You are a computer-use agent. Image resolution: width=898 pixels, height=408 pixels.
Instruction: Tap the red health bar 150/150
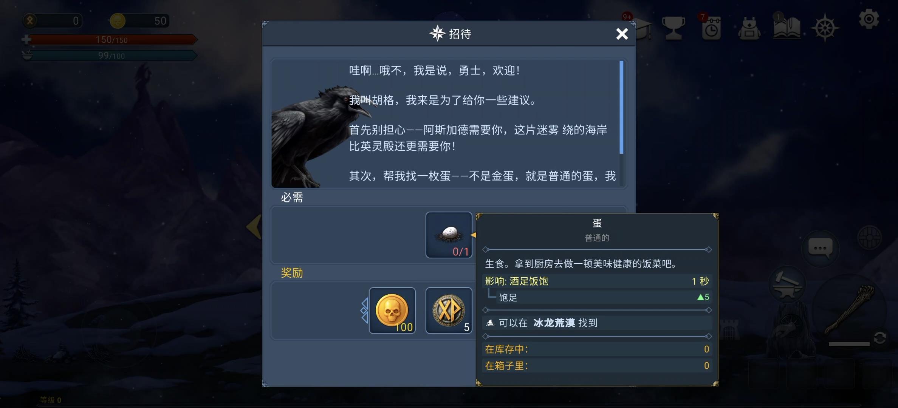(x=112, y=40)
